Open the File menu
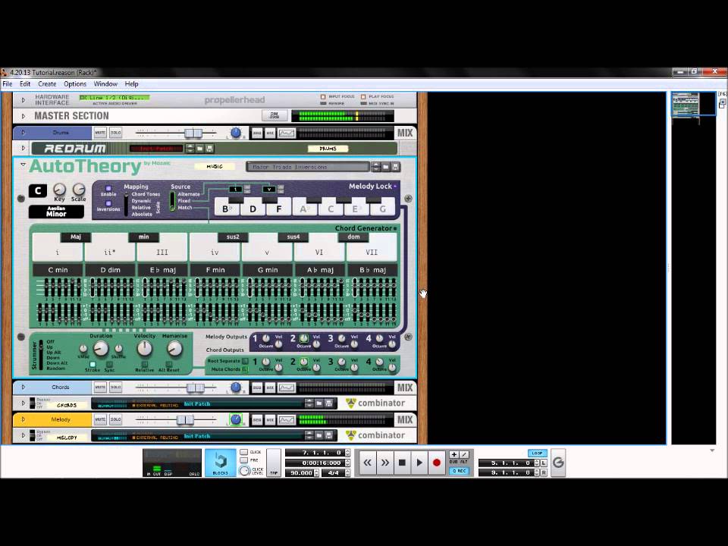This screenshot has height=546, width=728. tap(8, 84)
